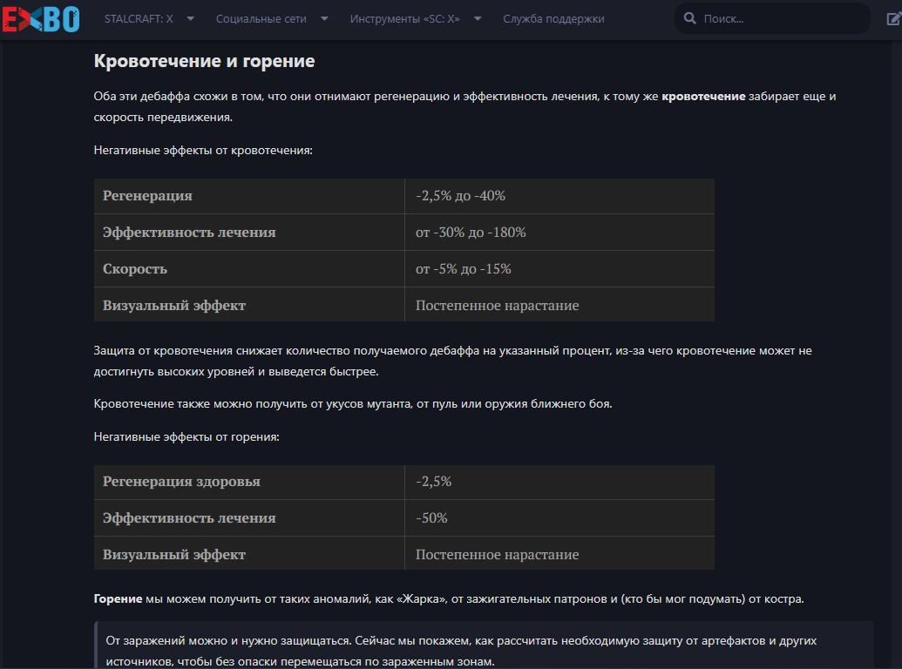Screen dimensions: 902x669
Task: Click the Регенерация здоровья cell
Action: pos(181,482)
